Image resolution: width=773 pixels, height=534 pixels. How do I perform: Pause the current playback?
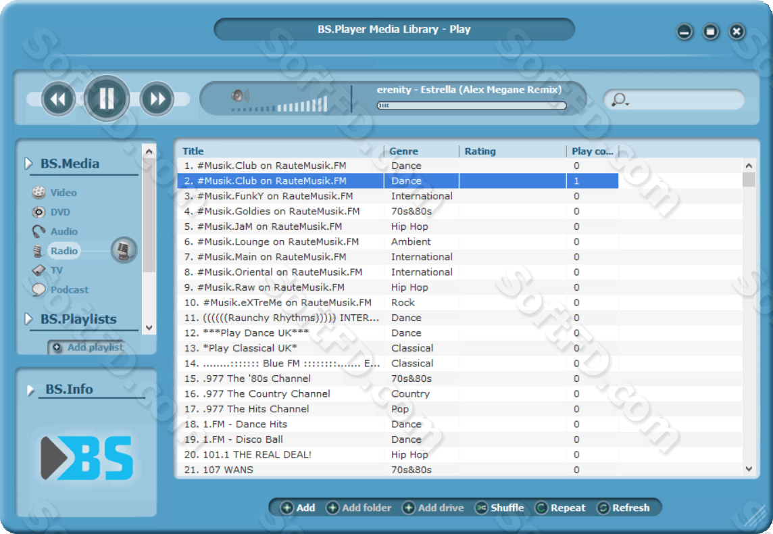click(x=107, y=99)
